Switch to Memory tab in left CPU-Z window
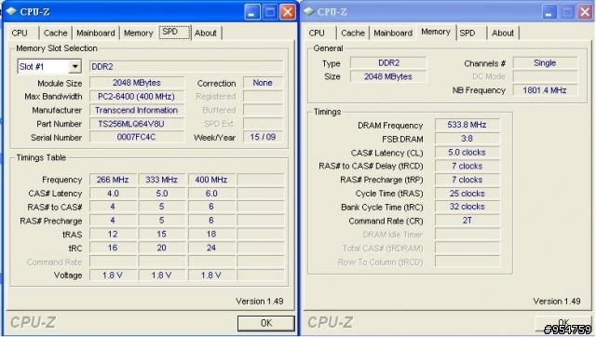The height and width of the screenshot is (337, 596). [139, 34]
